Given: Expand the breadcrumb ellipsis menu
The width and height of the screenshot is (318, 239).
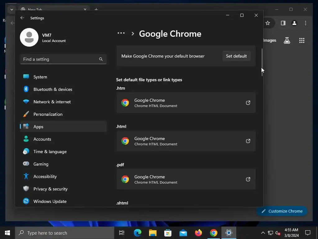Looking at the screenshot, I should click(121, 33).
